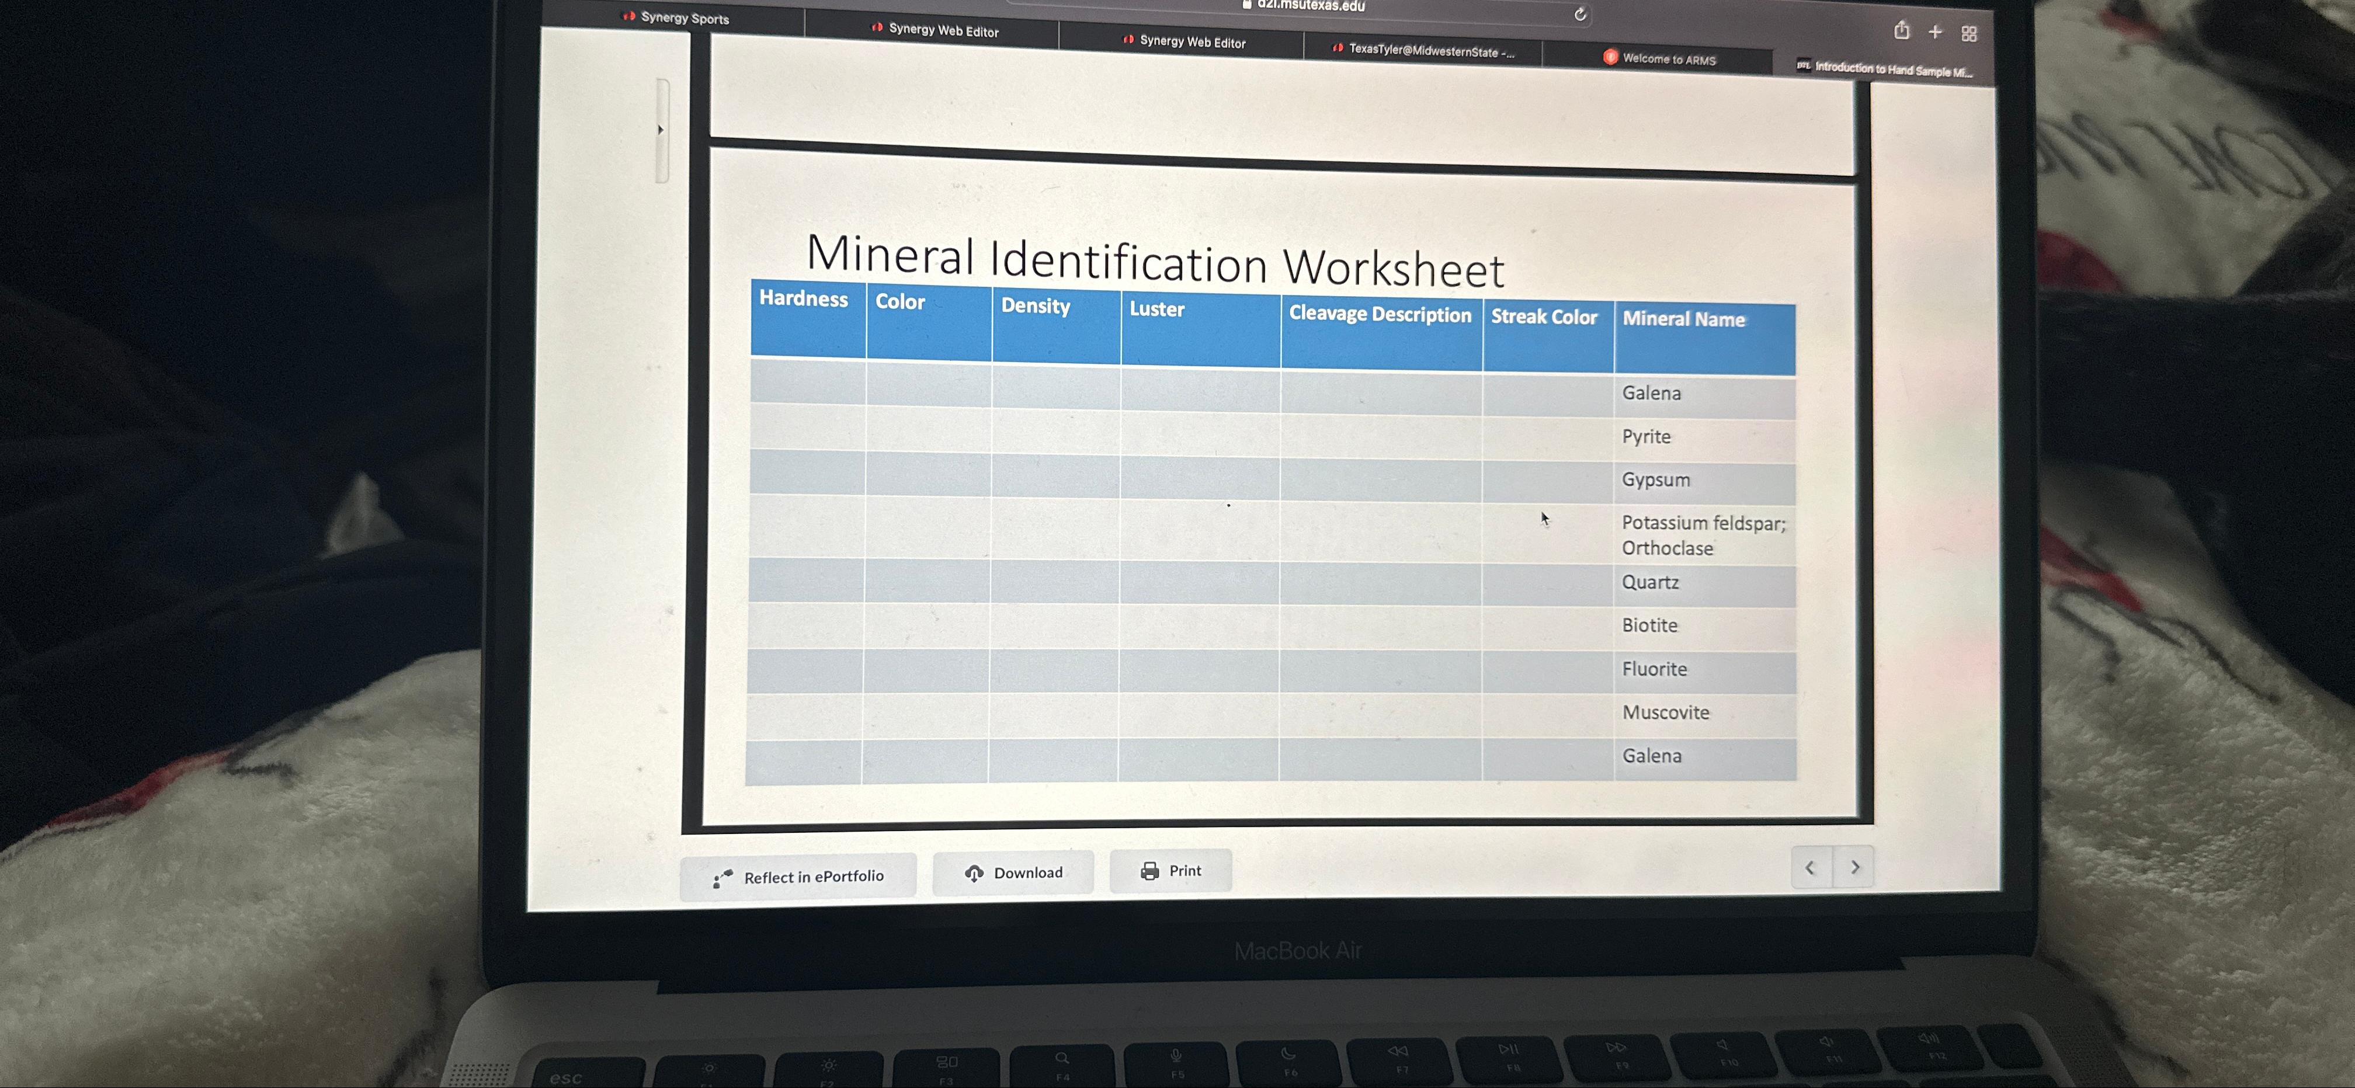Click the Print button label
The height and width of the screenshot is (1088, 2355).
[1185, 870]
